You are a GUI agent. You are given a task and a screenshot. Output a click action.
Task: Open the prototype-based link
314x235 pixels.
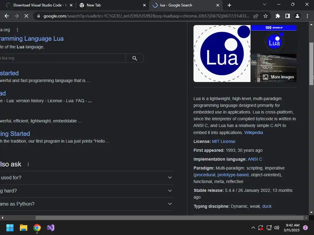[x=233, y=175]
